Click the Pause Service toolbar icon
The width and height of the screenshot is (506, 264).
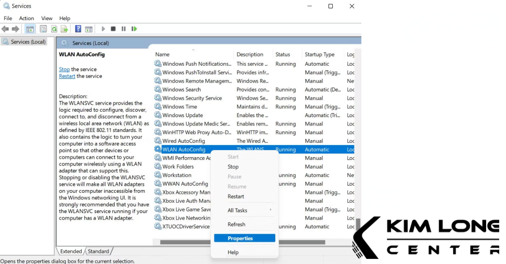pos(124,29)
